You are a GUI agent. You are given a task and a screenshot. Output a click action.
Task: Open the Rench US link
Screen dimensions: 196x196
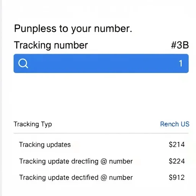175,124
